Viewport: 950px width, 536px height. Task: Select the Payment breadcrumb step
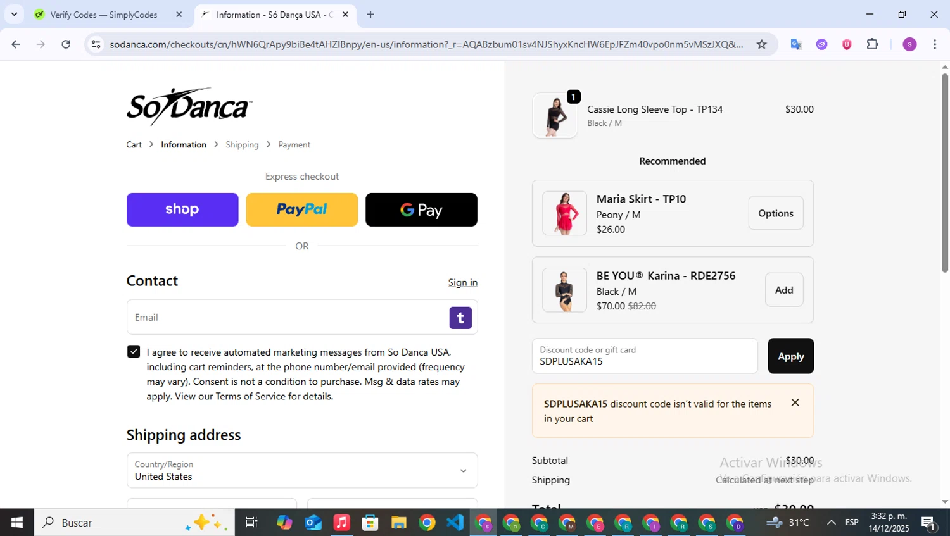tap(294, 145)
